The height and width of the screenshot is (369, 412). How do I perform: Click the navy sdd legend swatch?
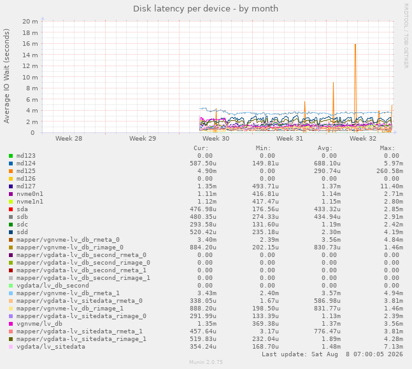(x=11, y=232)
